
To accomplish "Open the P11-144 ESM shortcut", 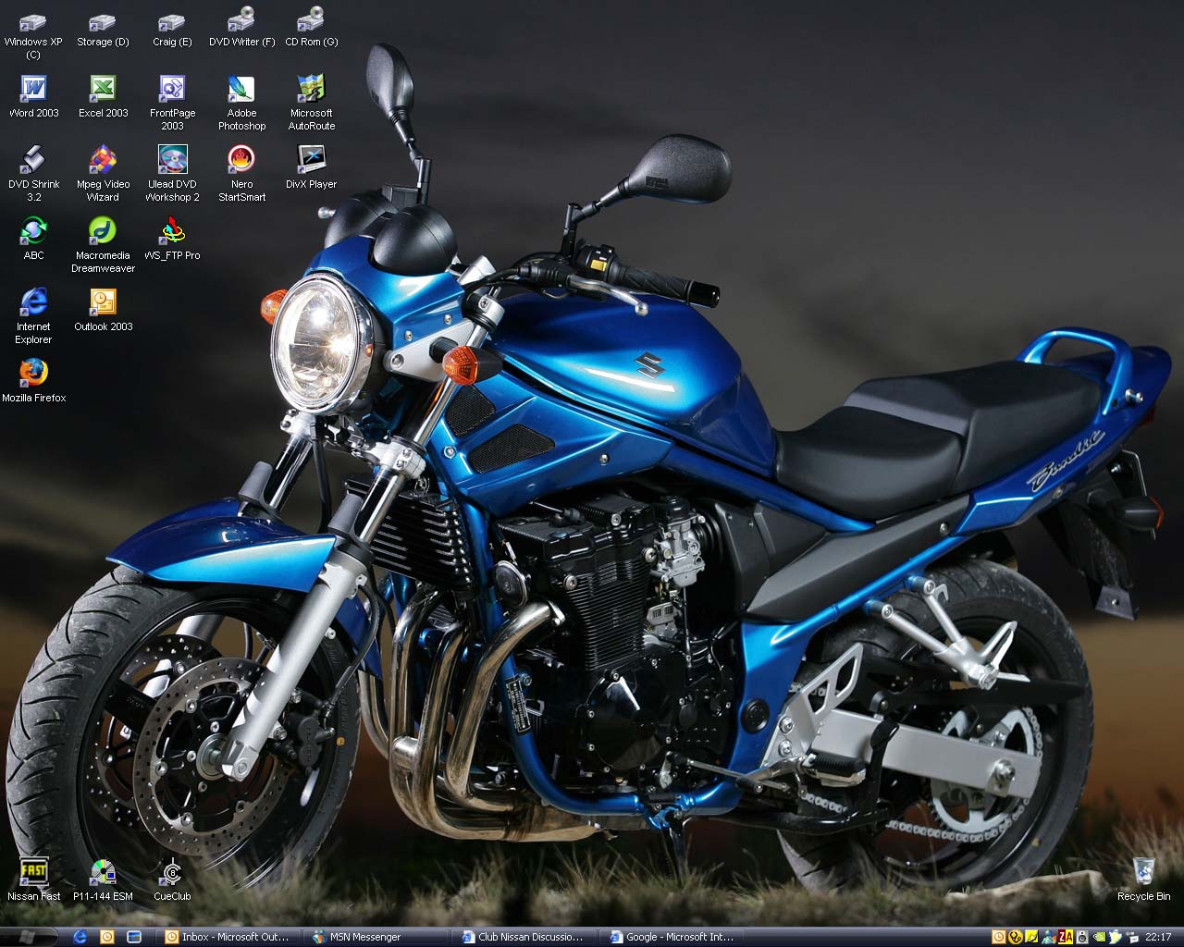I will pos(103,879).
